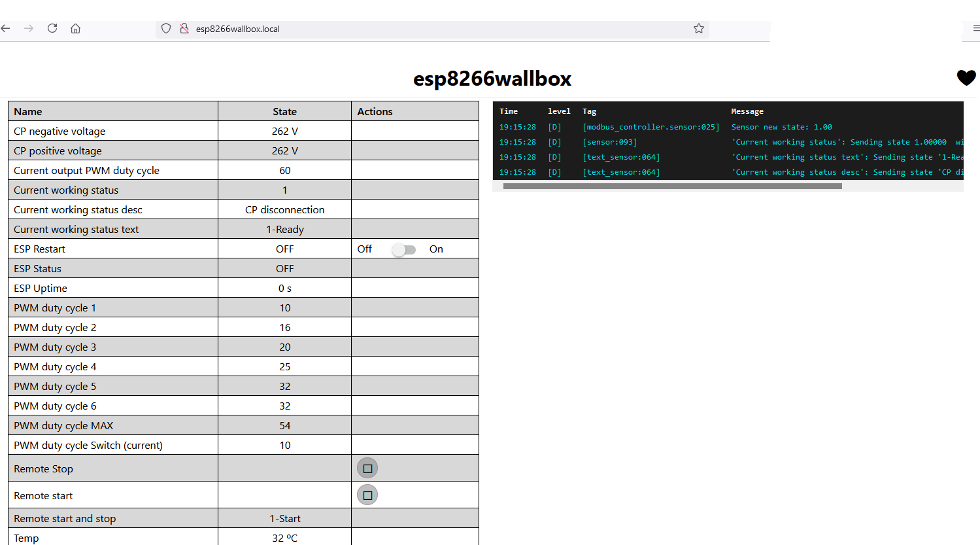The width and height of the screenshot is (980, 545).
Task: Click the 0 s uptime value
Action: tap(284, 288)
